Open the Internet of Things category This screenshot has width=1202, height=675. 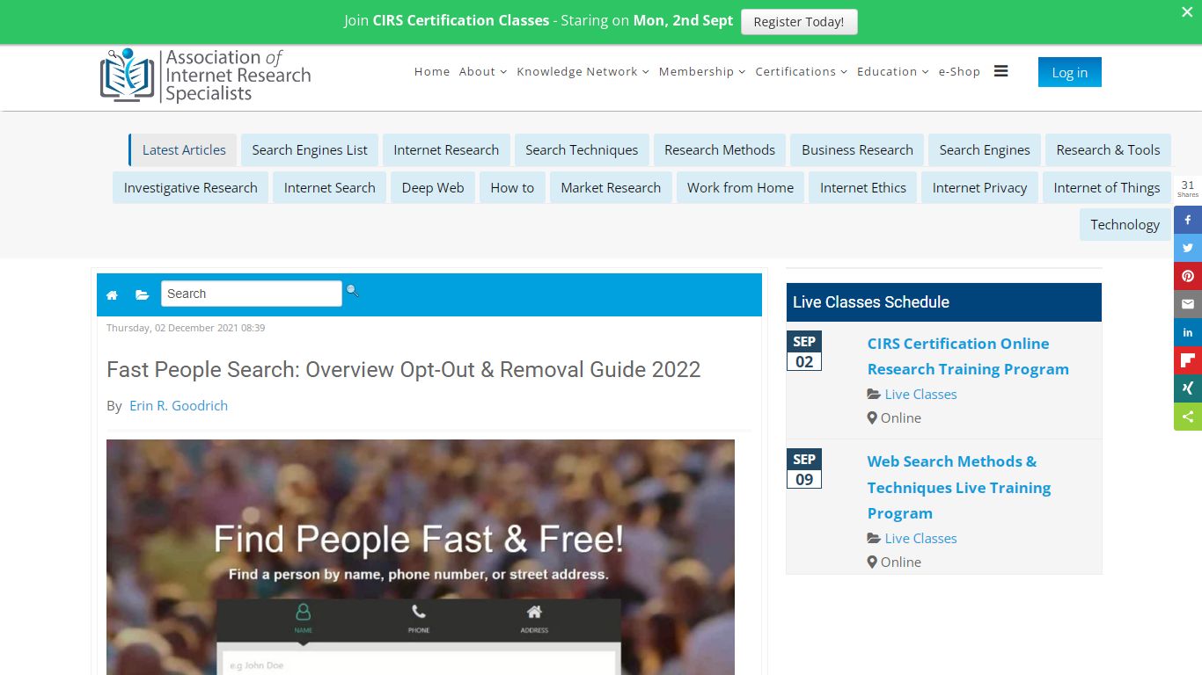point(1107,187)
